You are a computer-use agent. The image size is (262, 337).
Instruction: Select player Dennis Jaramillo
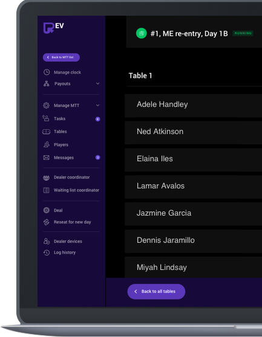[x=194, y=242]
